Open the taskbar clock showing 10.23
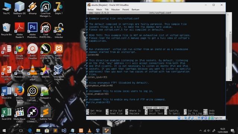Viewport: 238px width, 134px height. [x=222, y=131]
